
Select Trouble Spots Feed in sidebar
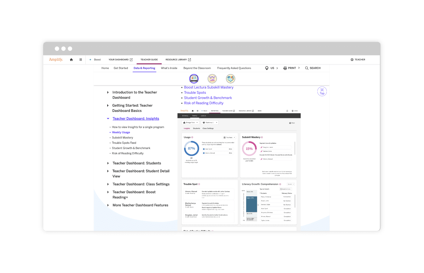click(124, 143)
